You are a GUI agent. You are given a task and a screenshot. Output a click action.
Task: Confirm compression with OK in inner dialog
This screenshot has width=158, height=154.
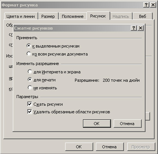[x=97, y=124]
